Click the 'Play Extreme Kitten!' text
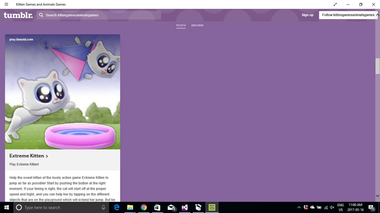Screen dimensions: 380x213 [x=24, y=164]
